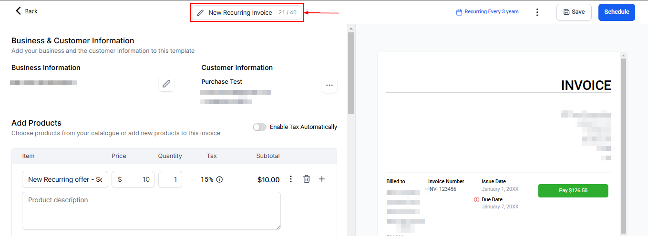The height and width of the screenshot is (236, 648).
Task: Click the Product description text area
Action: [x=151, y=211]
